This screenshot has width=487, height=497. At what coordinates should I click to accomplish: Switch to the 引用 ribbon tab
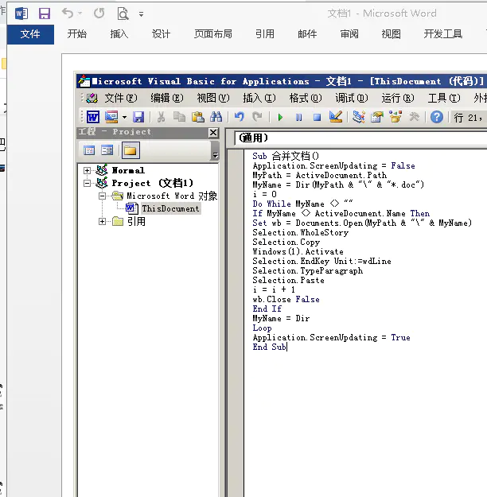pos(265,34)
